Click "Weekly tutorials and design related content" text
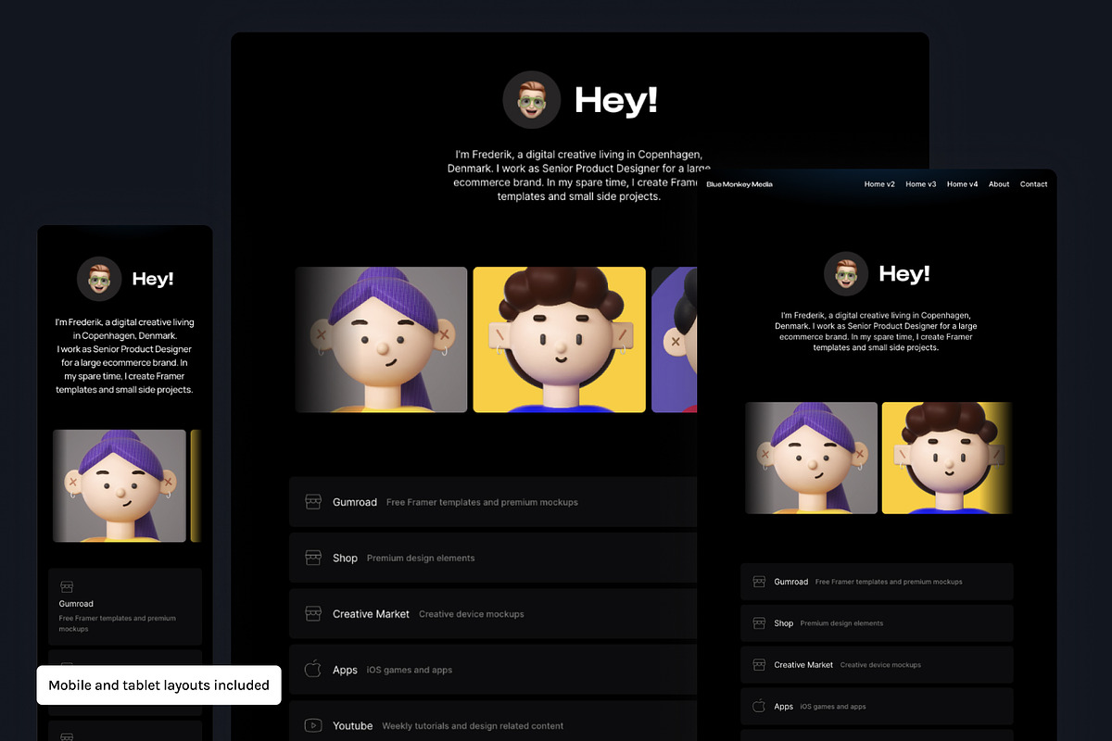The image size is (1112, 741). 473,726
